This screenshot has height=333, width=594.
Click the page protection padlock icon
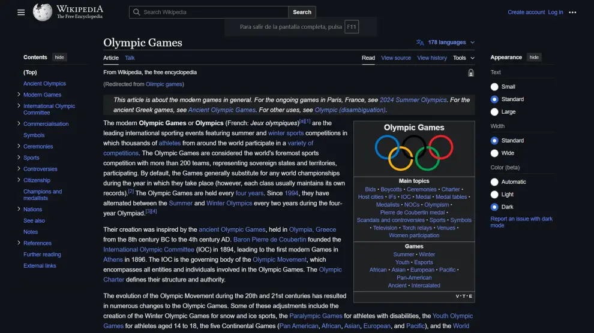[471, 73]
